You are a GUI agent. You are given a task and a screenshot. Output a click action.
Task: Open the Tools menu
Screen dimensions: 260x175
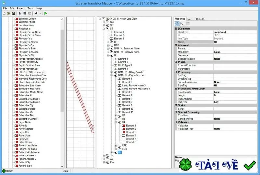31,8
